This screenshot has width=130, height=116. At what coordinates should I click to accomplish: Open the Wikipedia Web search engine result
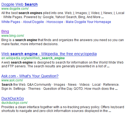tap(49, 54)
